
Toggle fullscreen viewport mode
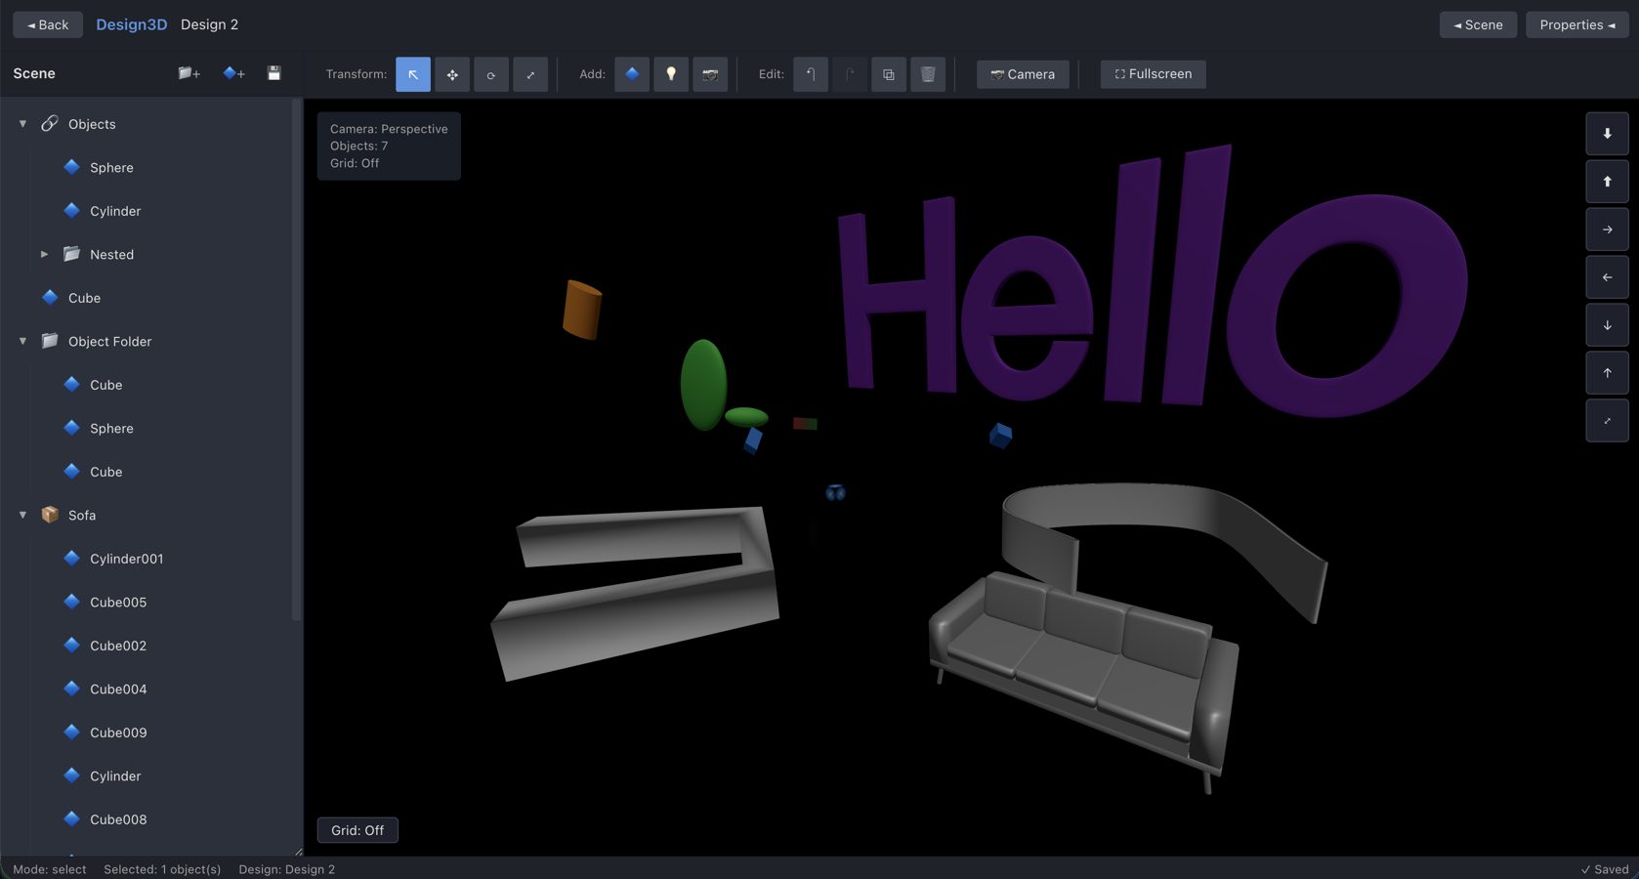click(1153, 74)
